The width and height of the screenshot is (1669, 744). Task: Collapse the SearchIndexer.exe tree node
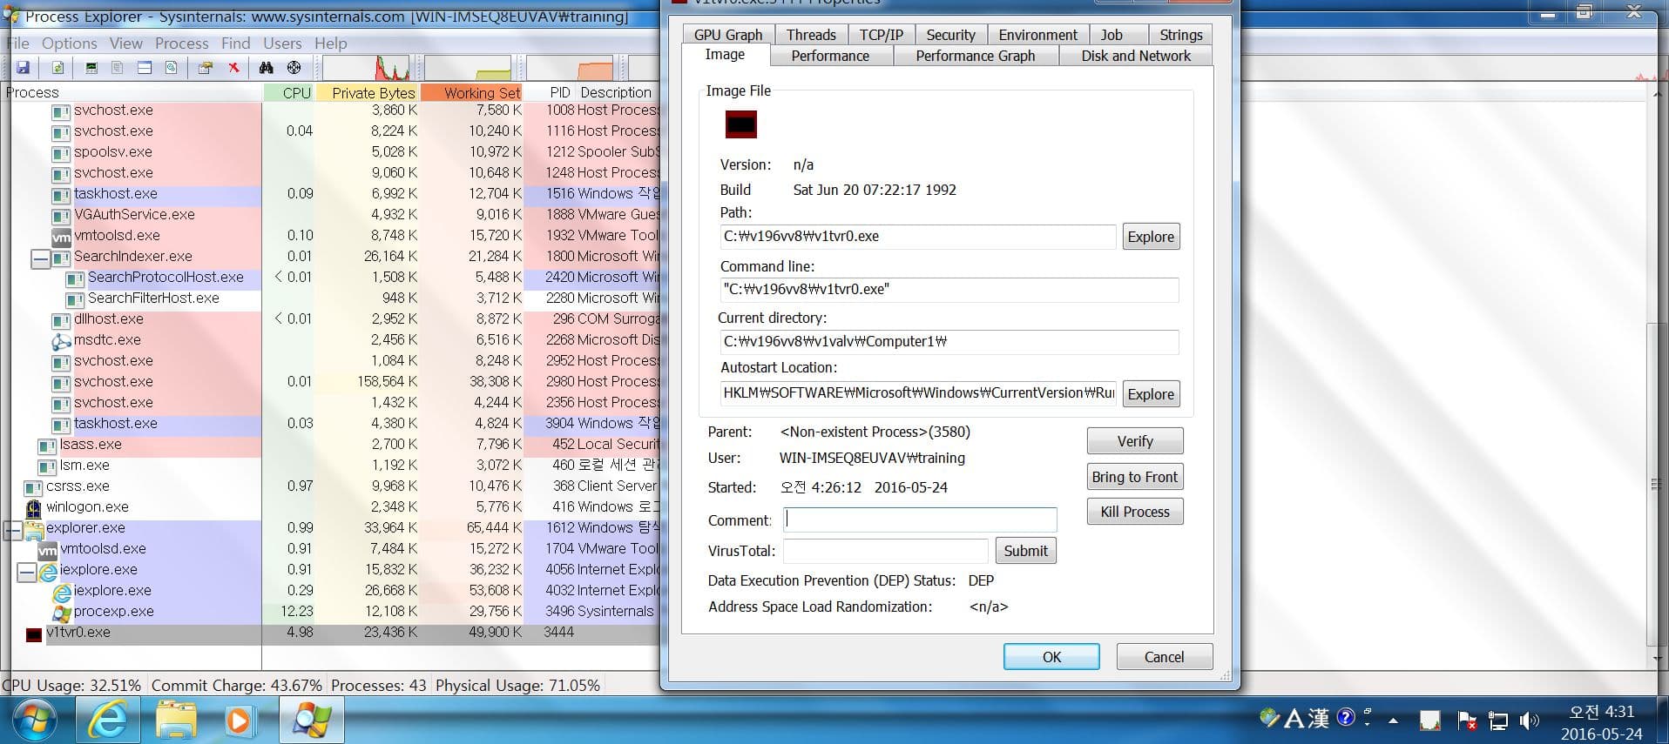pyautogui.click(x=40, y=258)
